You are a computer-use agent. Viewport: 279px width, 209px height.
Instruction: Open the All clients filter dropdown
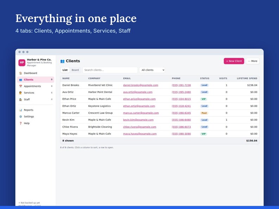coord(152,70)
